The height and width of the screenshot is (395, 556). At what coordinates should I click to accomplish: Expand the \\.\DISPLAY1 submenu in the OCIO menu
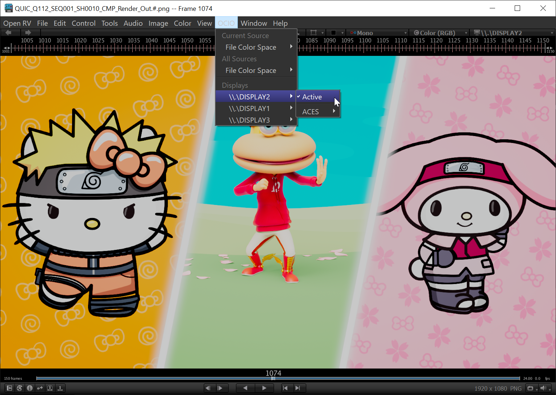point(256,108)
